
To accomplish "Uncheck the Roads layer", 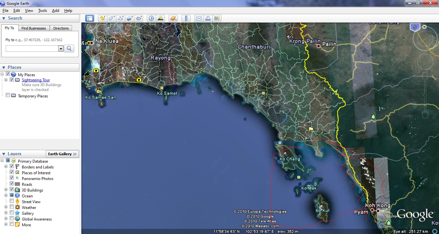I will 12,184.
